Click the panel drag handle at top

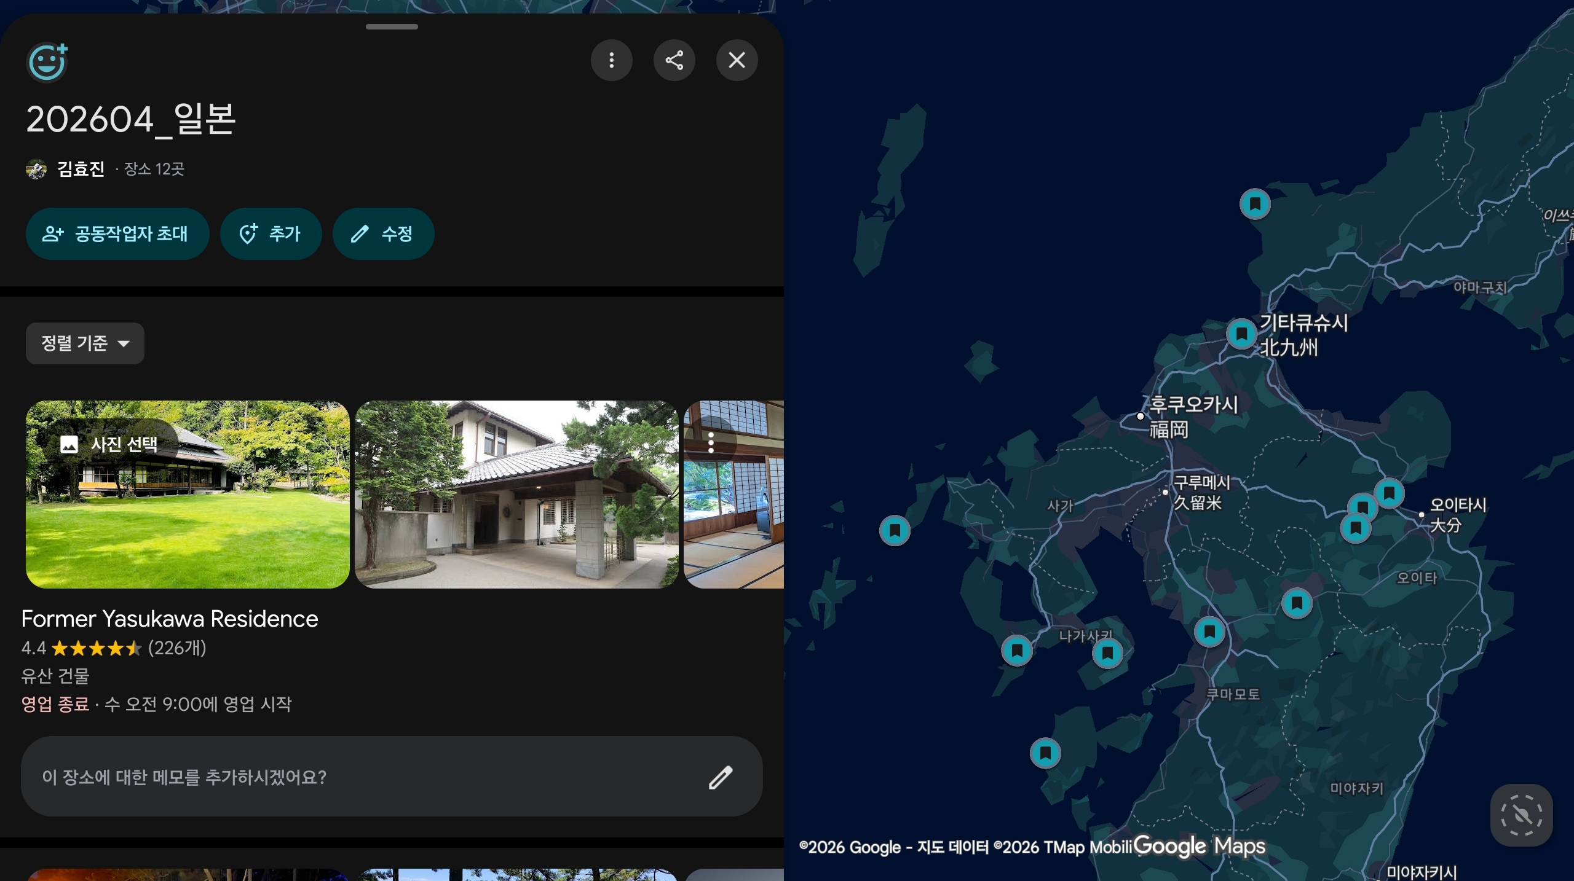392,27
